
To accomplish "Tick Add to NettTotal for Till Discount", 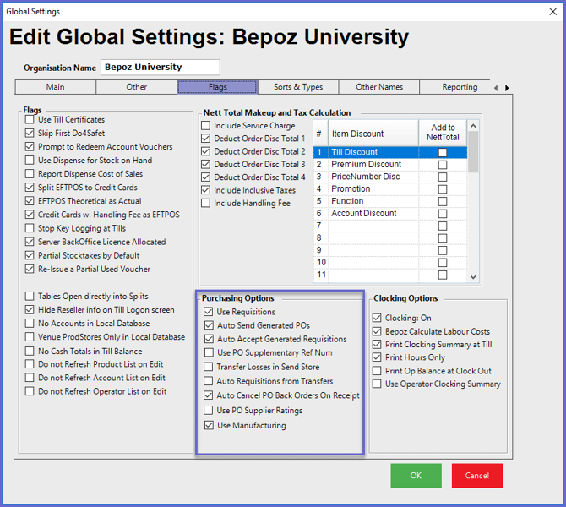I will tap(442, 153).
